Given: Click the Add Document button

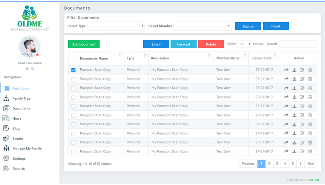Looking at the screenshot, I should pos(84,44).
